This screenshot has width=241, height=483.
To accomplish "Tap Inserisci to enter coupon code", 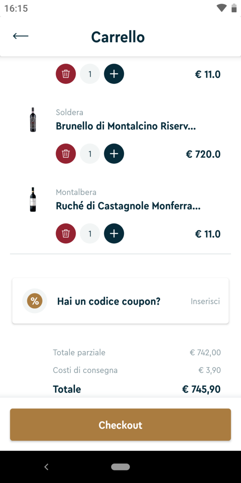I will (205, 302).
